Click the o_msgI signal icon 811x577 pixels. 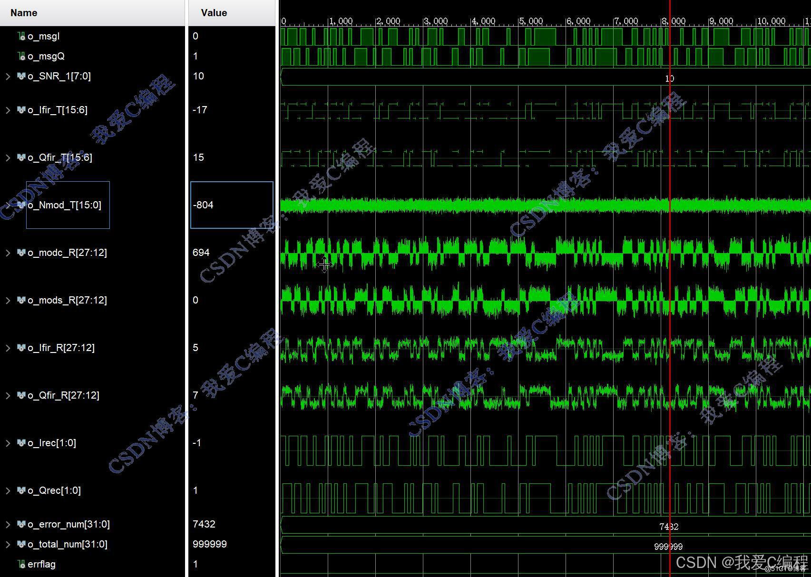point(21,36)
